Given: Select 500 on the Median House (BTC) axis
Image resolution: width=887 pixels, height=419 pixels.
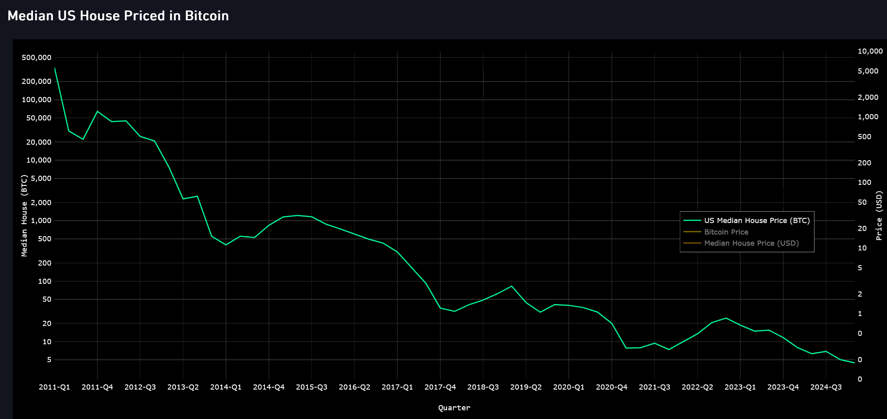Looking at the screenshot, I should tap(45, 239).
